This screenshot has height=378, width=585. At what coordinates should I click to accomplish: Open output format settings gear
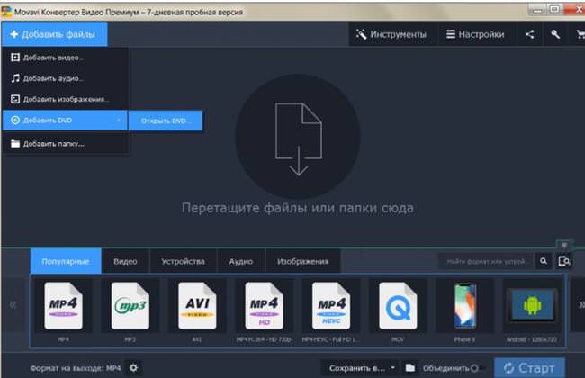133,368
